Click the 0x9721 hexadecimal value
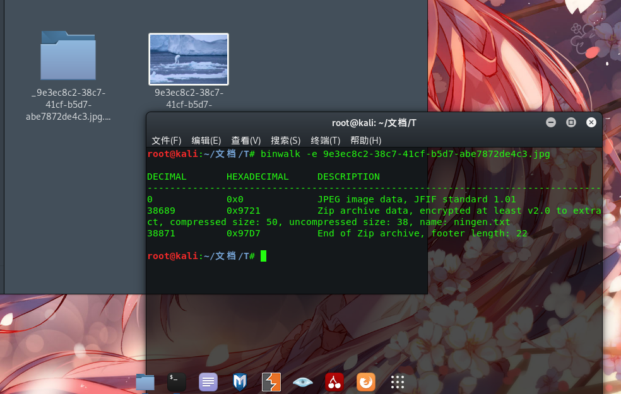Viewport: 621px width, 394px height. point(243,211)
